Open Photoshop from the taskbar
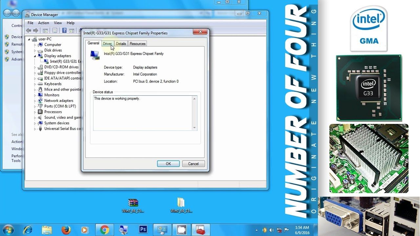Image resolution: width=420 pixels, height=236 pixels. (143, 229)
